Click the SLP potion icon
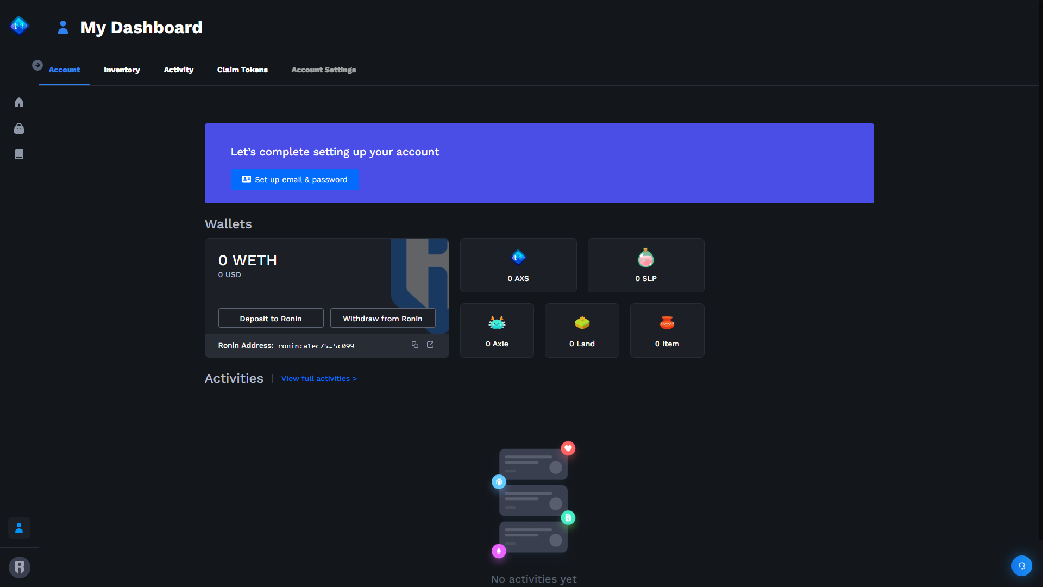The image size is (1043, 587). [x=646, y=258]
